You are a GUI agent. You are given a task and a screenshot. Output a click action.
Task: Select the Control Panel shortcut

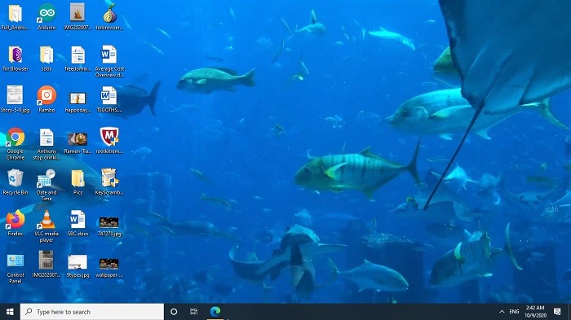(15, 261)
